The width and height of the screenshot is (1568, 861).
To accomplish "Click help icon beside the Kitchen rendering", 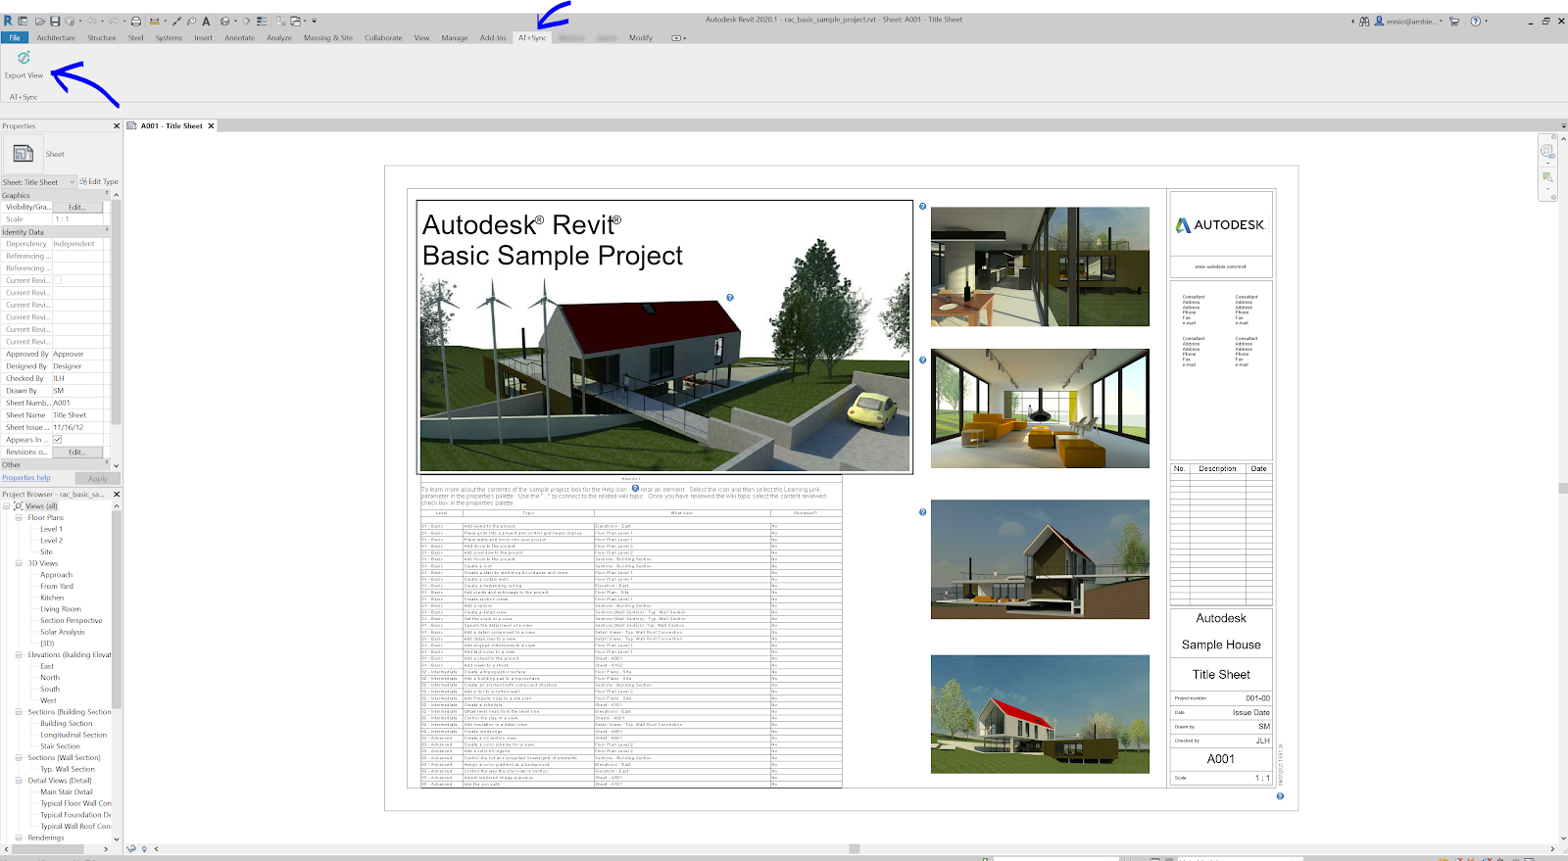I will 922,206.
